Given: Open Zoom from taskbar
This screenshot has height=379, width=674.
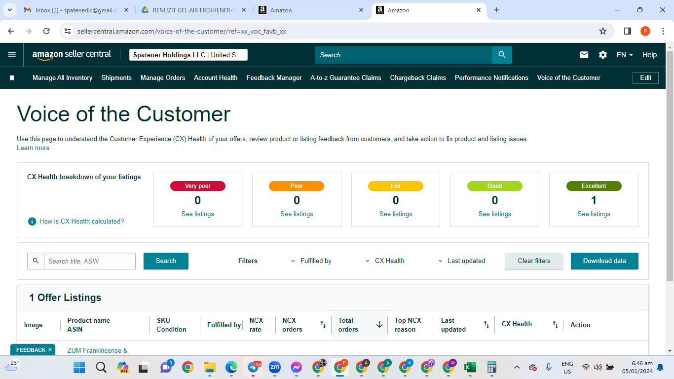Looking at the screenshot, I should point(274,367).
